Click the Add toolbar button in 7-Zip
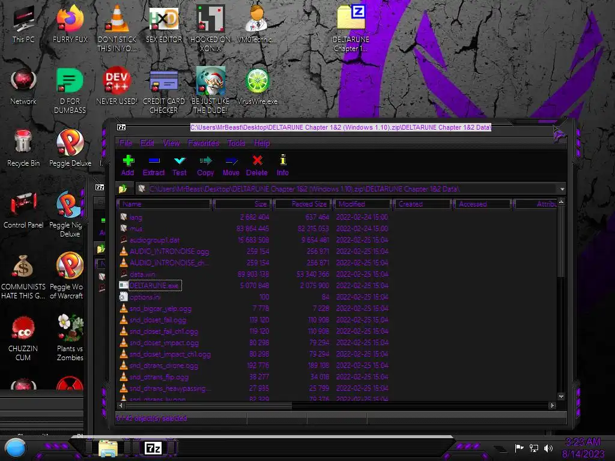The width and height of the screenshot is (615, 461). [127, 166]
